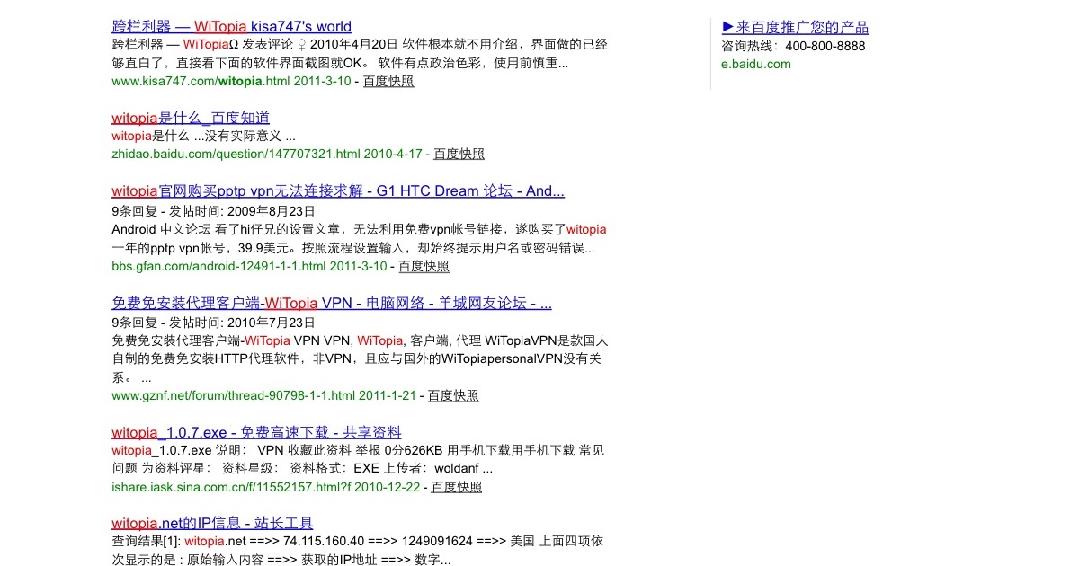Click the snippet starting 'witopia_1.0.7.exe 说明'
The image size is (1070, 566).
tap(358, 460)
